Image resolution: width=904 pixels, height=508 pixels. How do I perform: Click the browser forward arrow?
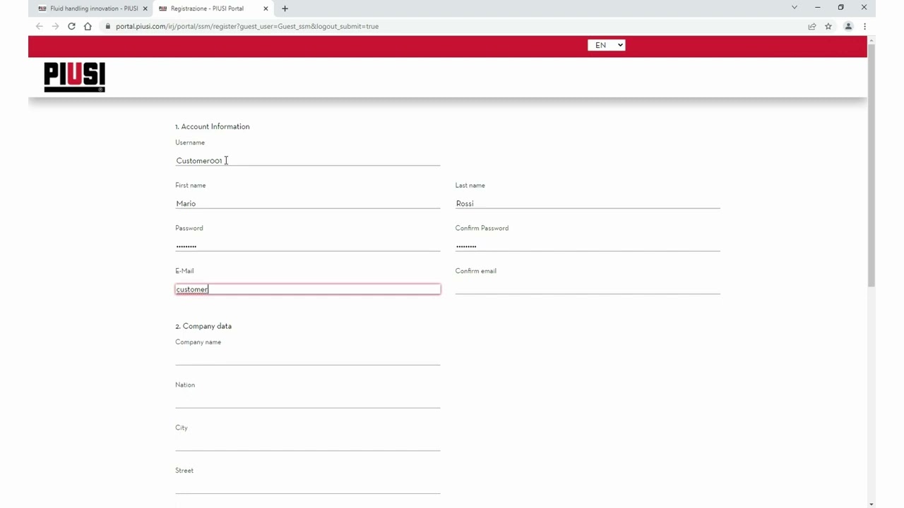click(55, 26)
